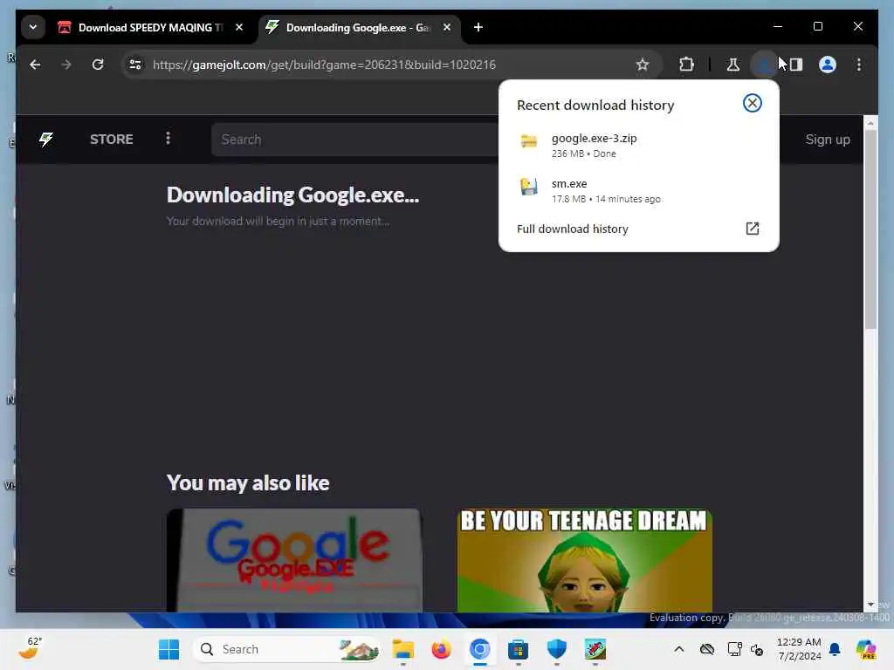The height and width of the screenshot is (670, 894).
Task: Open Microsoft Store from taskbar
Action: (519, 649)
